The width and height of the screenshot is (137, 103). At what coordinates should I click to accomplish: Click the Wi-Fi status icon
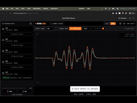coord(106,9)
